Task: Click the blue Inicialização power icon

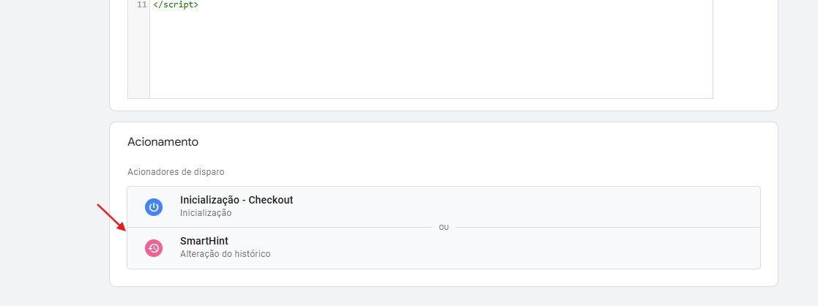Action: 153,207
